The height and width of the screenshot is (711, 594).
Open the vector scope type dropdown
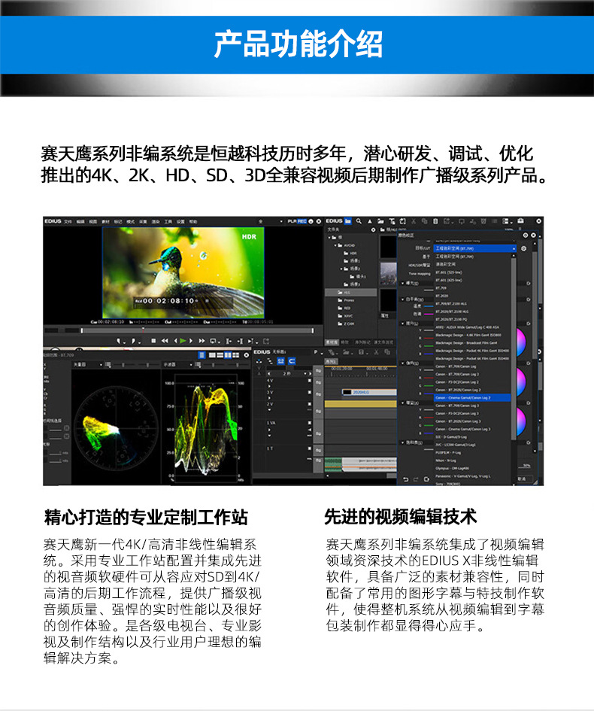point(88,365)
